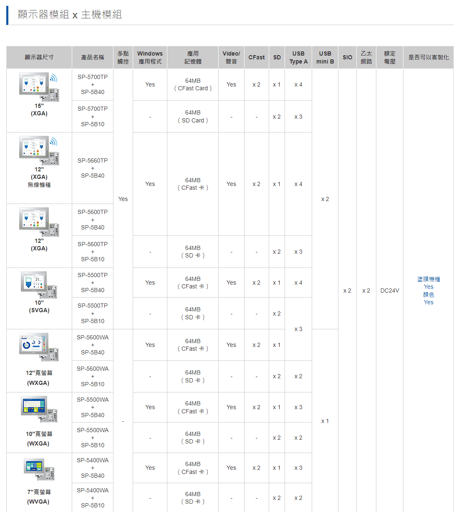The height and width of the screenshot is (512, 454).
Task: Click the 64MB ( CFast Card ) cell
Action: coord(193,84)
